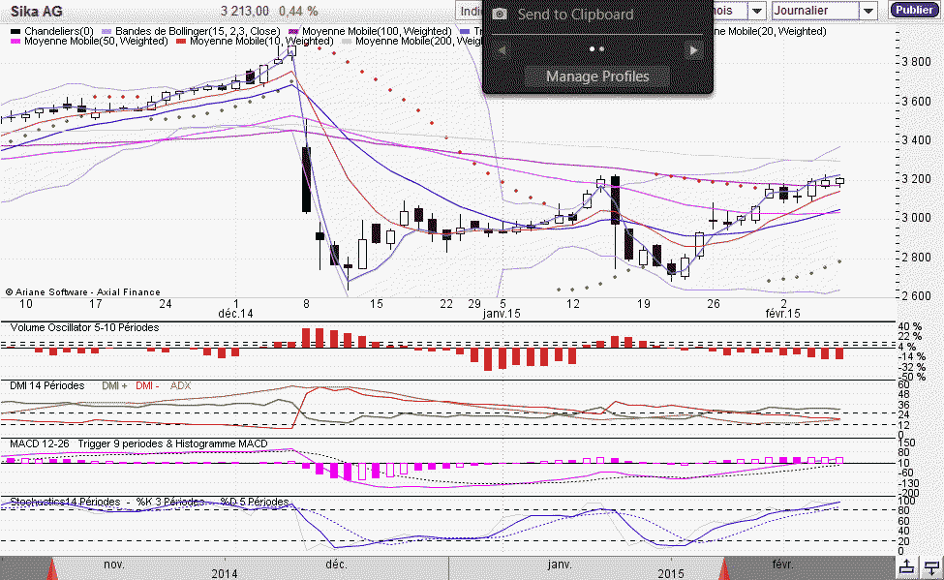Click the Publier button
The height and width of the screenshot is (580, 944).
click(914, 10)
